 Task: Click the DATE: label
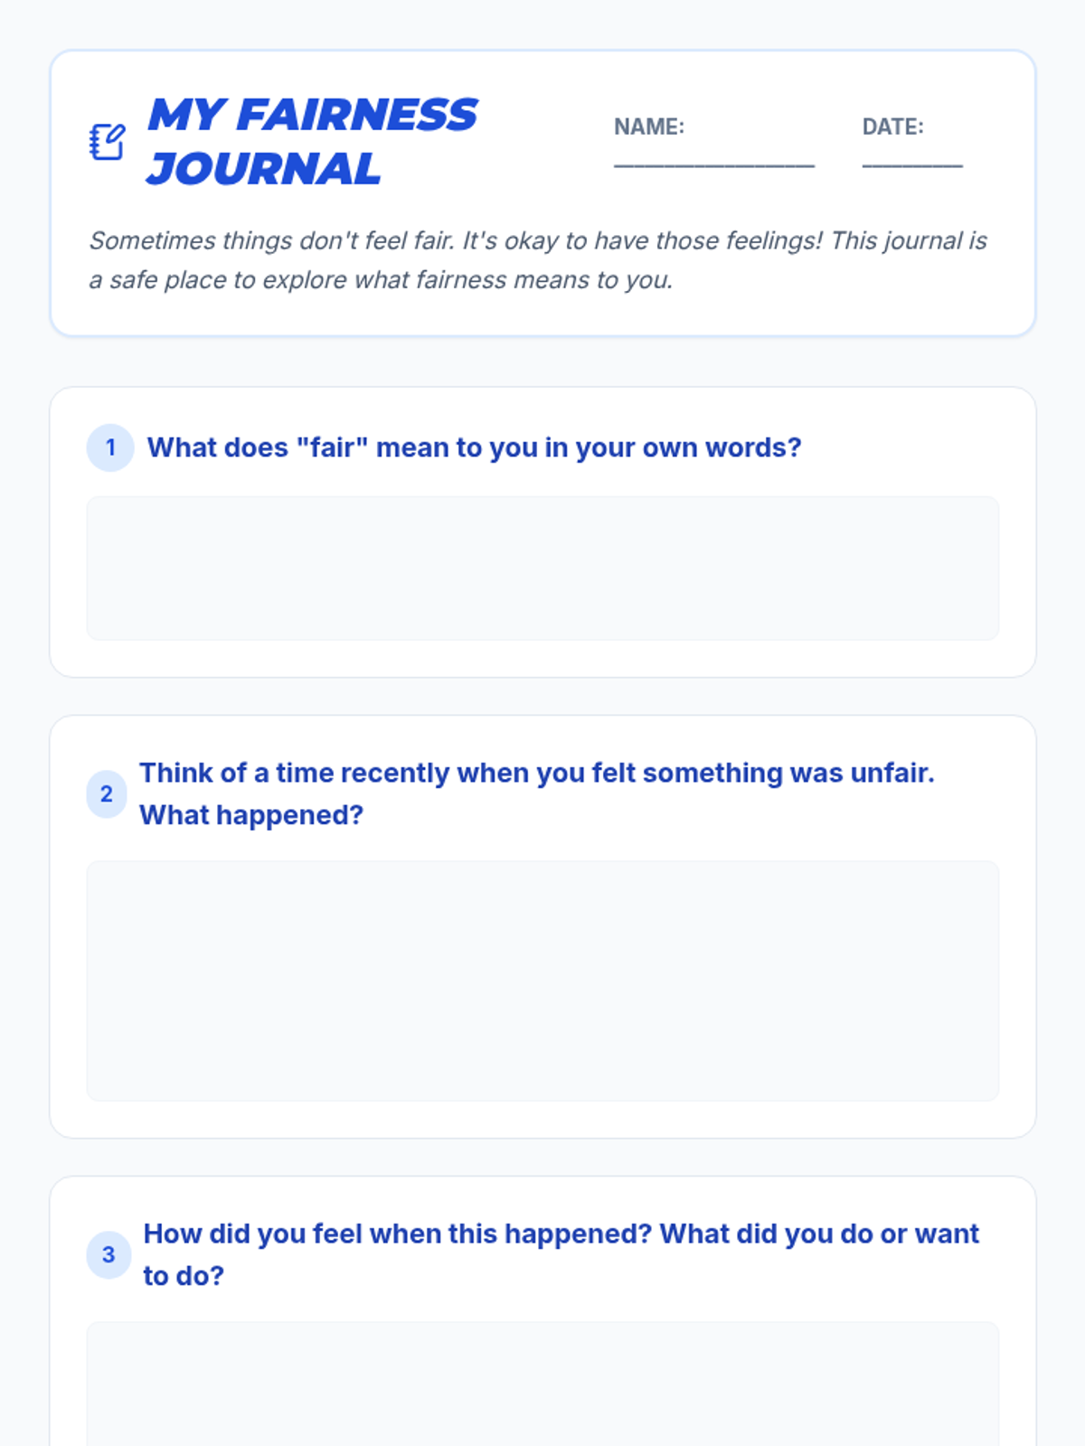point(892,127)
